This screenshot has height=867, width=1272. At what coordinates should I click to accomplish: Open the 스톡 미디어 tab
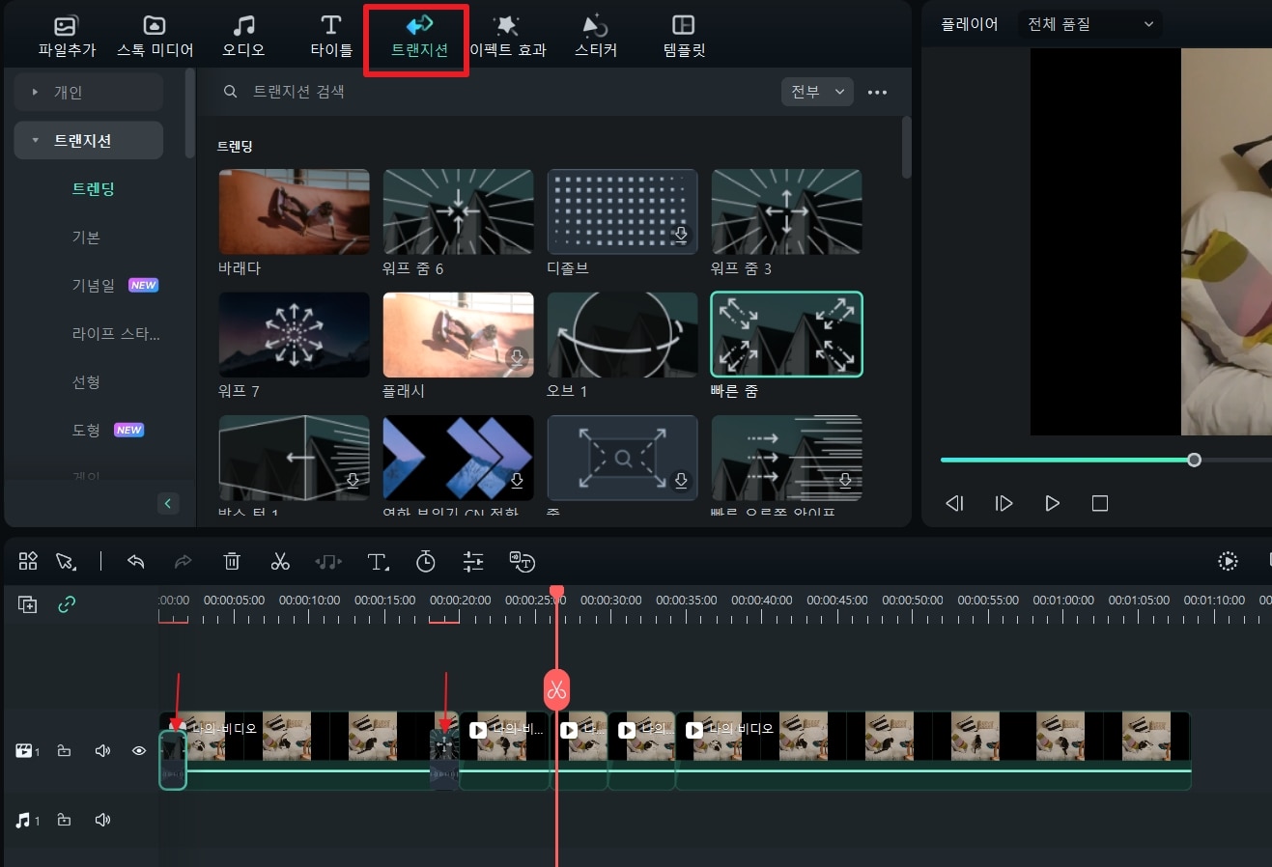(155, 37)
